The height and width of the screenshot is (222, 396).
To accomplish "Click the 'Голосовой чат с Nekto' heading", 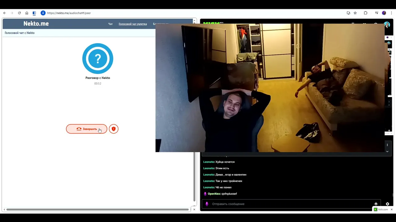I will point(19,33).
